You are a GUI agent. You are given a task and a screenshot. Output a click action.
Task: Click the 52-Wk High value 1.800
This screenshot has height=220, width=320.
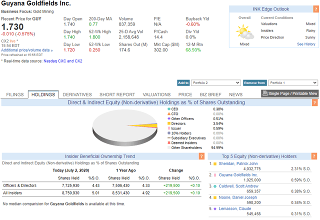pos(94,37)
